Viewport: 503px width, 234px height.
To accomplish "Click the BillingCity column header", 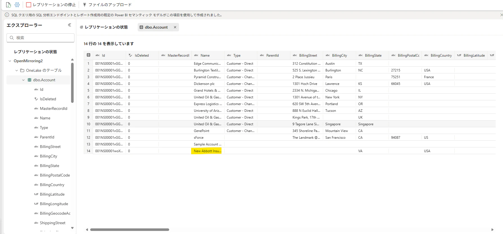I will point(339,55).
